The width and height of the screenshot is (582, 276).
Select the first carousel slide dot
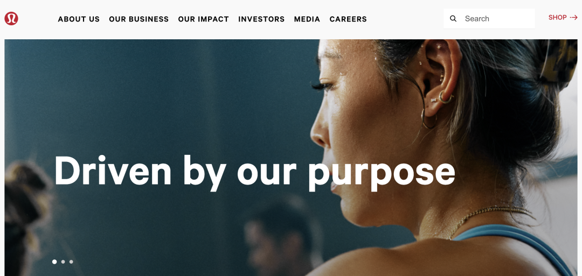pyautogui.click(x=54, y=261)
